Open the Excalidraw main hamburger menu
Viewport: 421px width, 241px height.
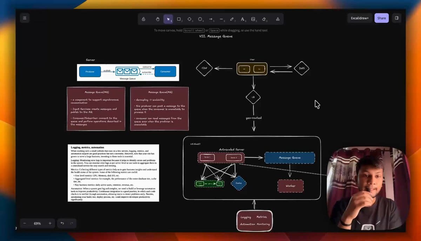(x=25, y=18)
